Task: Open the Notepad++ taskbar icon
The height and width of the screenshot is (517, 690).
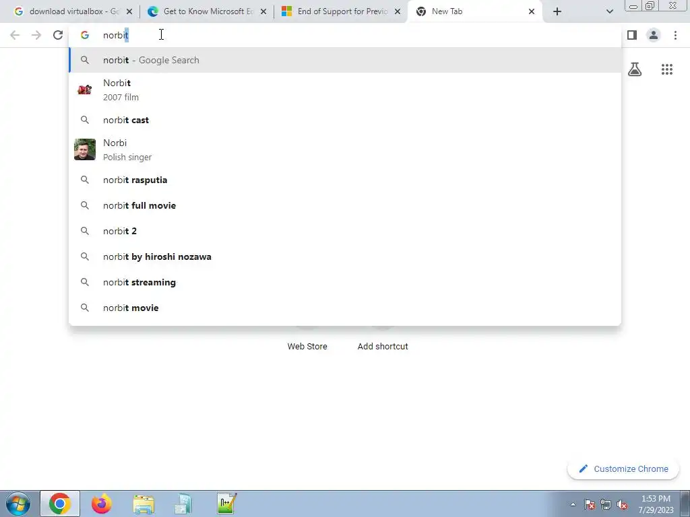Action: click(226, 504)
